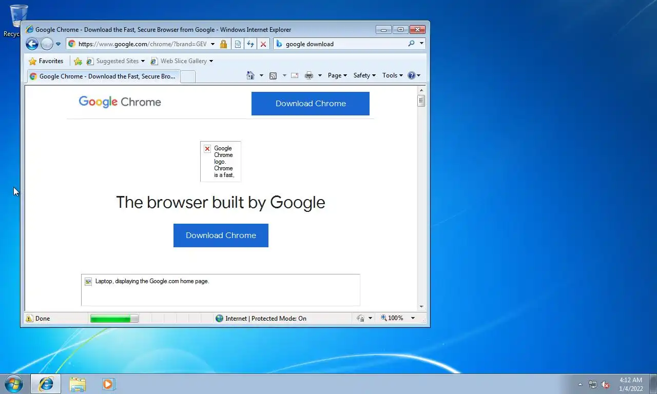Refresh the page with the arrows icon

click(250, 44)
